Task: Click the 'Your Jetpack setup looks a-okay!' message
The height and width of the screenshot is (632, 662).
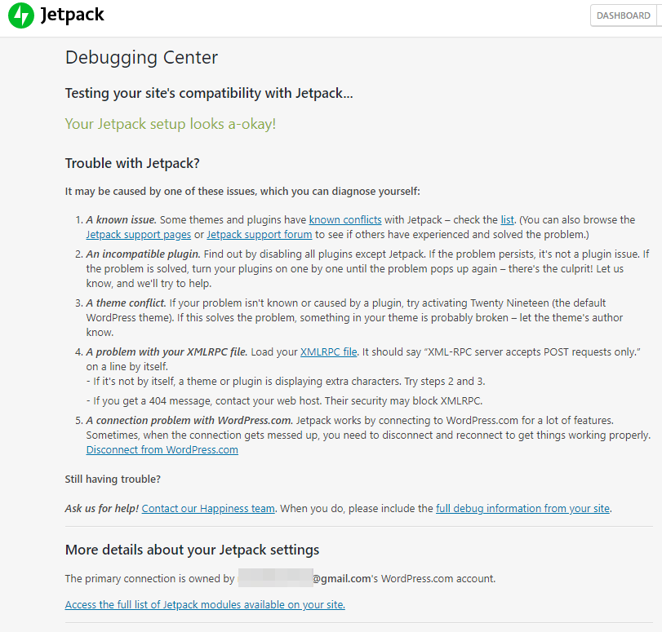Action: pyautogui.click(x=171, y=124)
